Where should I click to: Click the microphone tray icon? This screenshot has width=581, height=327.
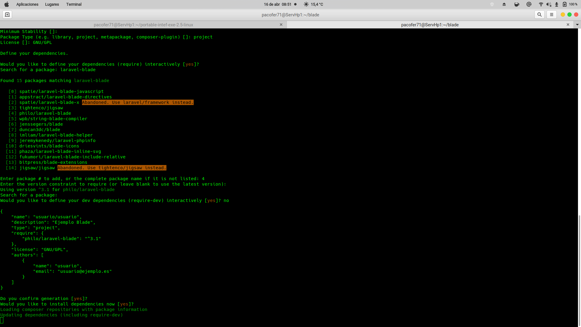pyautogui.click(x=556, y=4)
